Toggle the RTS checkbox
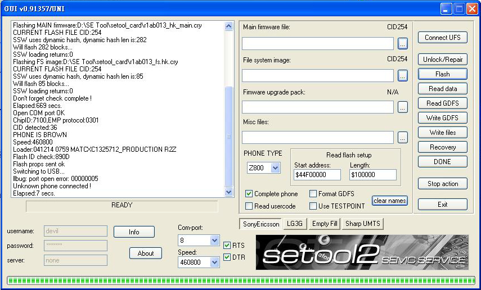 click(227, 246)
